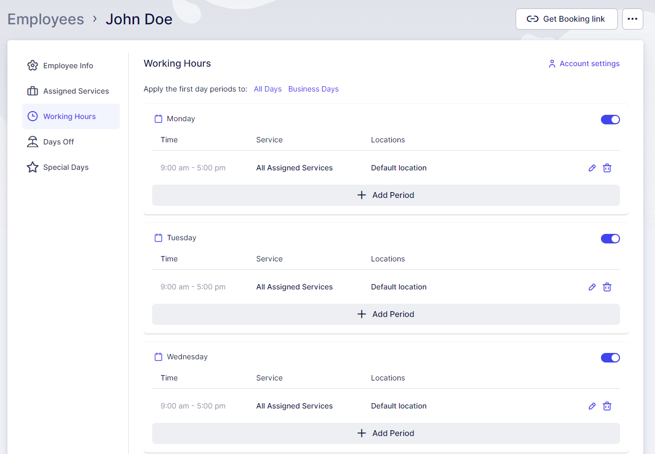
Task: Click the Wednesday day label
Action: pyautogui.click(x=187, y=357)
